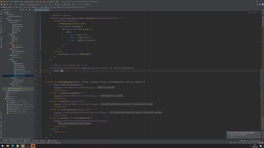Screen dimensions: 264x148
Task: Open the Problems tool window
Action: (x=14, y=141)
